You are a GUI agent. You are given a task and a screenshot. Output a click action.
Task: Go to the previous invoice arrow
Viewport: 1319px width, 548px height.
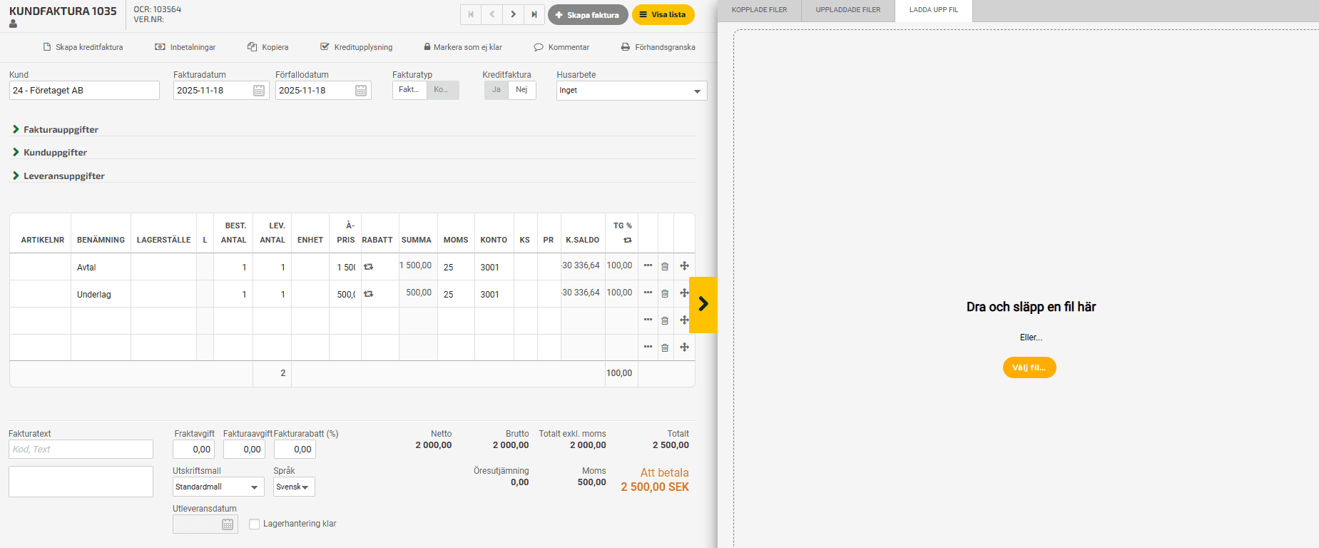click(x=492, y=14)
